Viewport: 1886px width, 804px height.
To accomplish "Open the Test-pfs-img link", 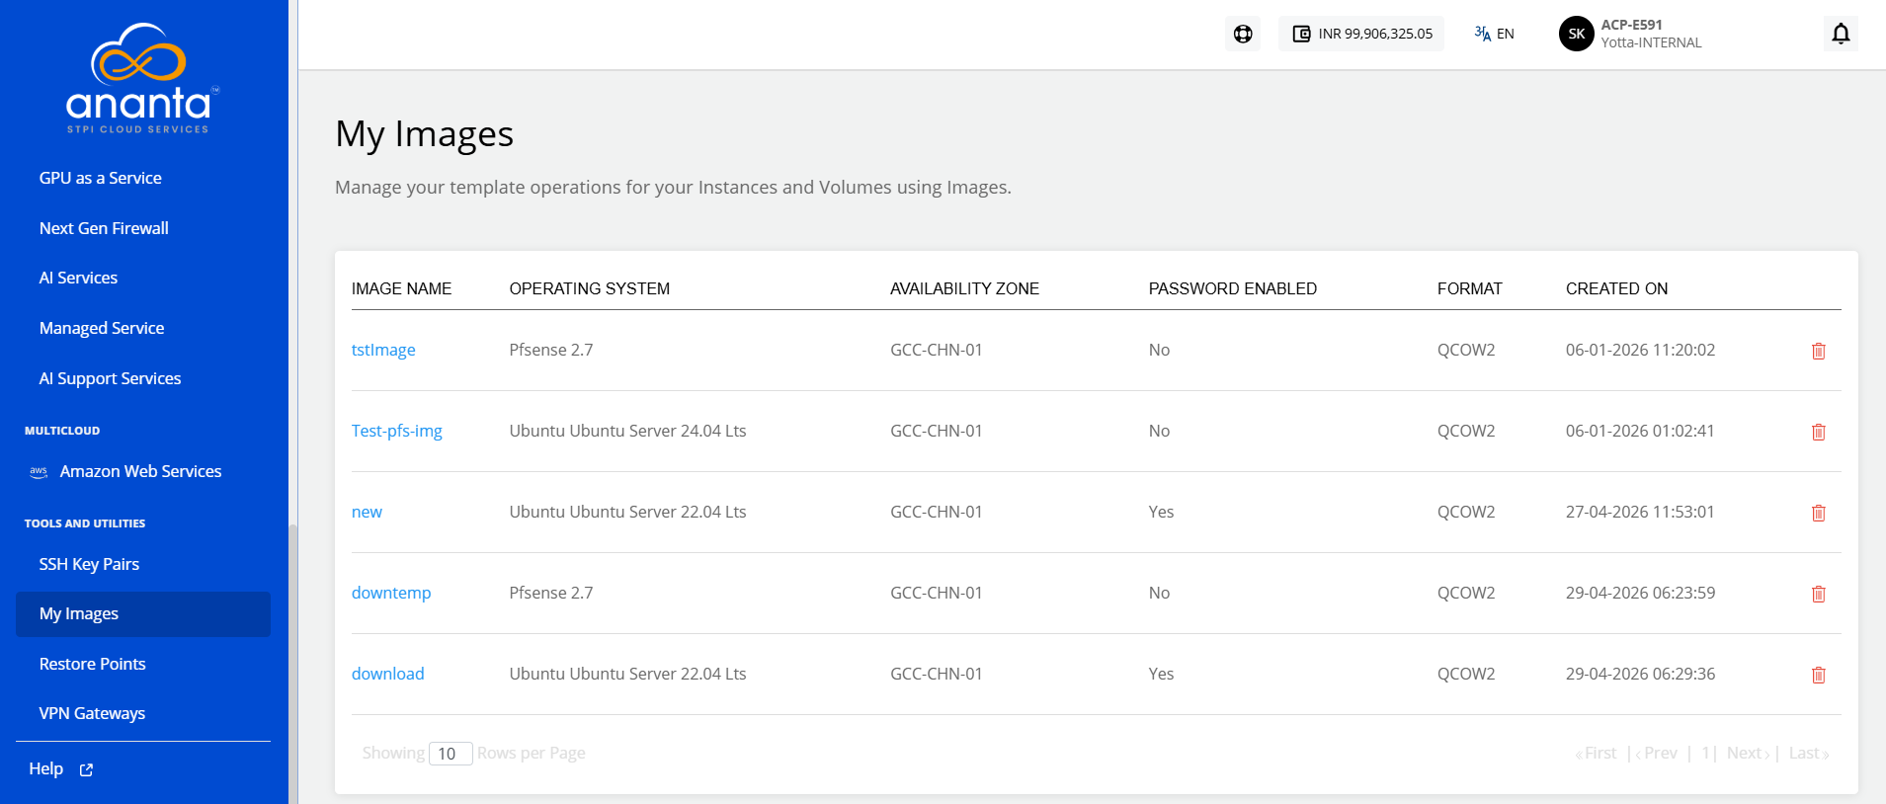I will [397, 431].
